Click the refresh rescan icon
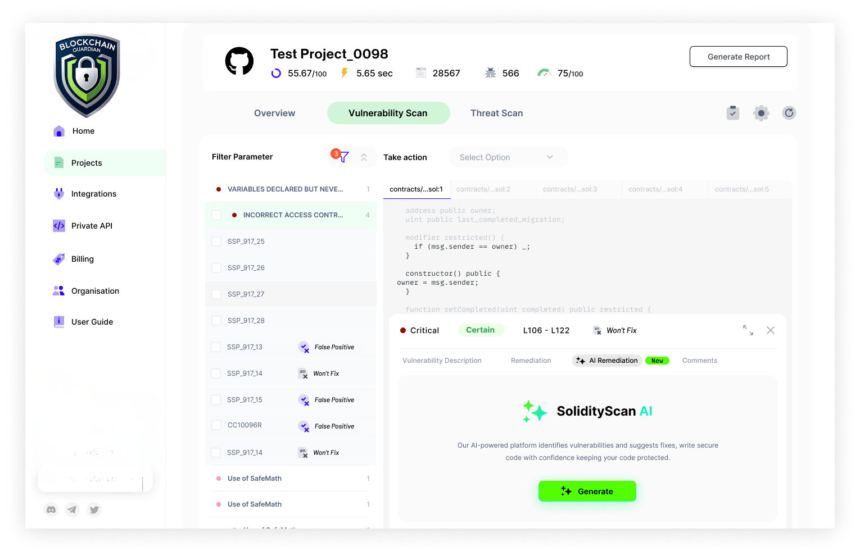This screenshot has width=860, height=556. point(789,113)
